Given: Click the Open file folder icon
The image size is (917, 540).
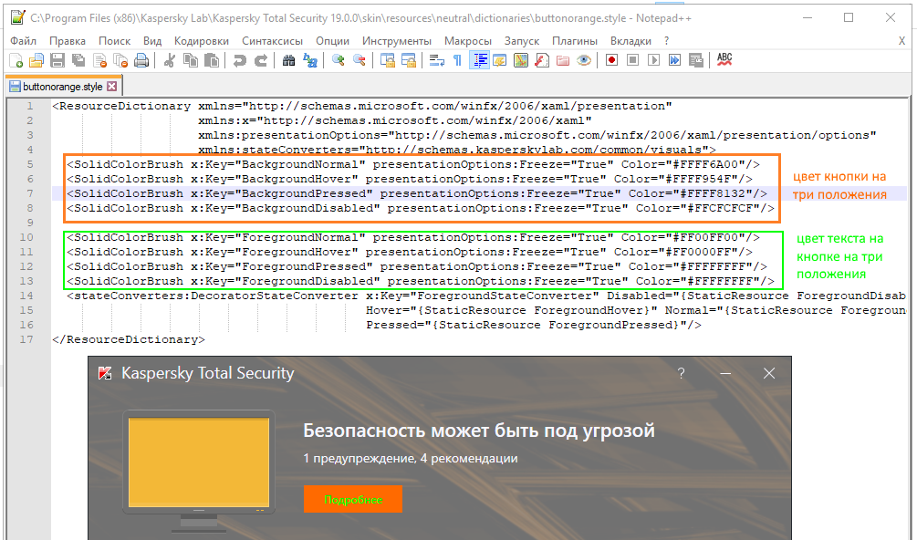Looking at the screenshot, I should (36, 60).
